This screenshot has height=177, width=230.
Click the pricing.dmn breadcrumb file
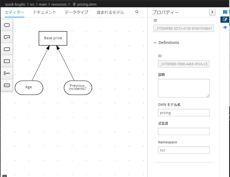[x=87, y=4]
